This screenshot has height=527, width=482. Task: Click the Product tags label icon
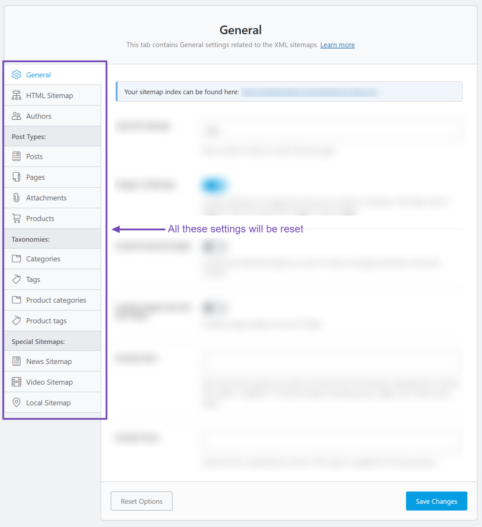16,321
